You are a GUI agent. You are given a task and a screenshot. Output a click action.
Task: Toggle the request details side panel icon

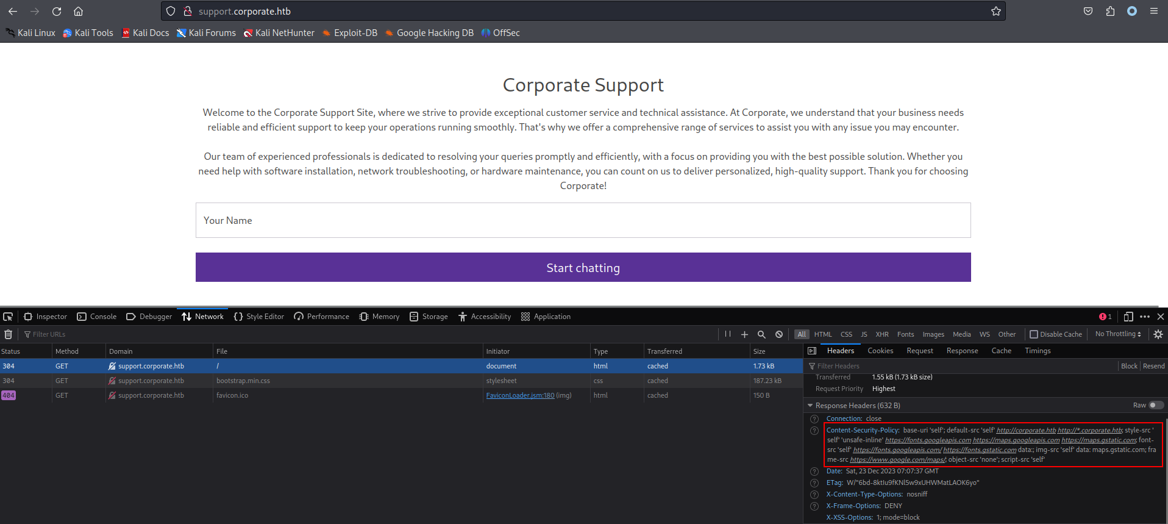click(812, 351)
